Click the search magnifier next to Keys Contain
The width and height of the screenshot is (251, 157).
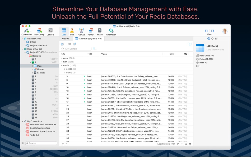94,49
